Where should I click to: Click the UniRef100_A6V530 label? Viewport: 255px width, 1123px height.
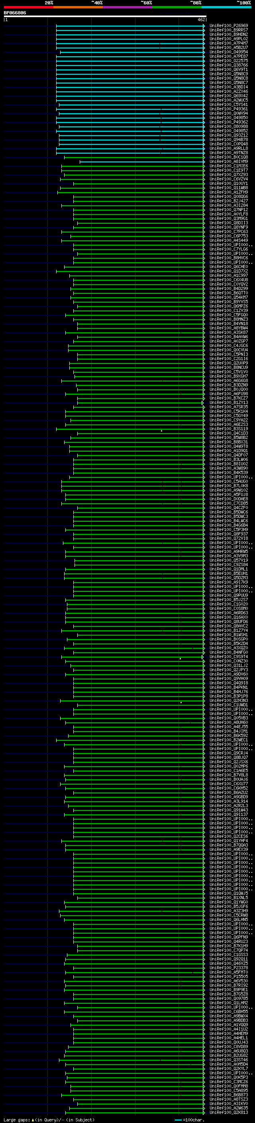coord(229,980)
